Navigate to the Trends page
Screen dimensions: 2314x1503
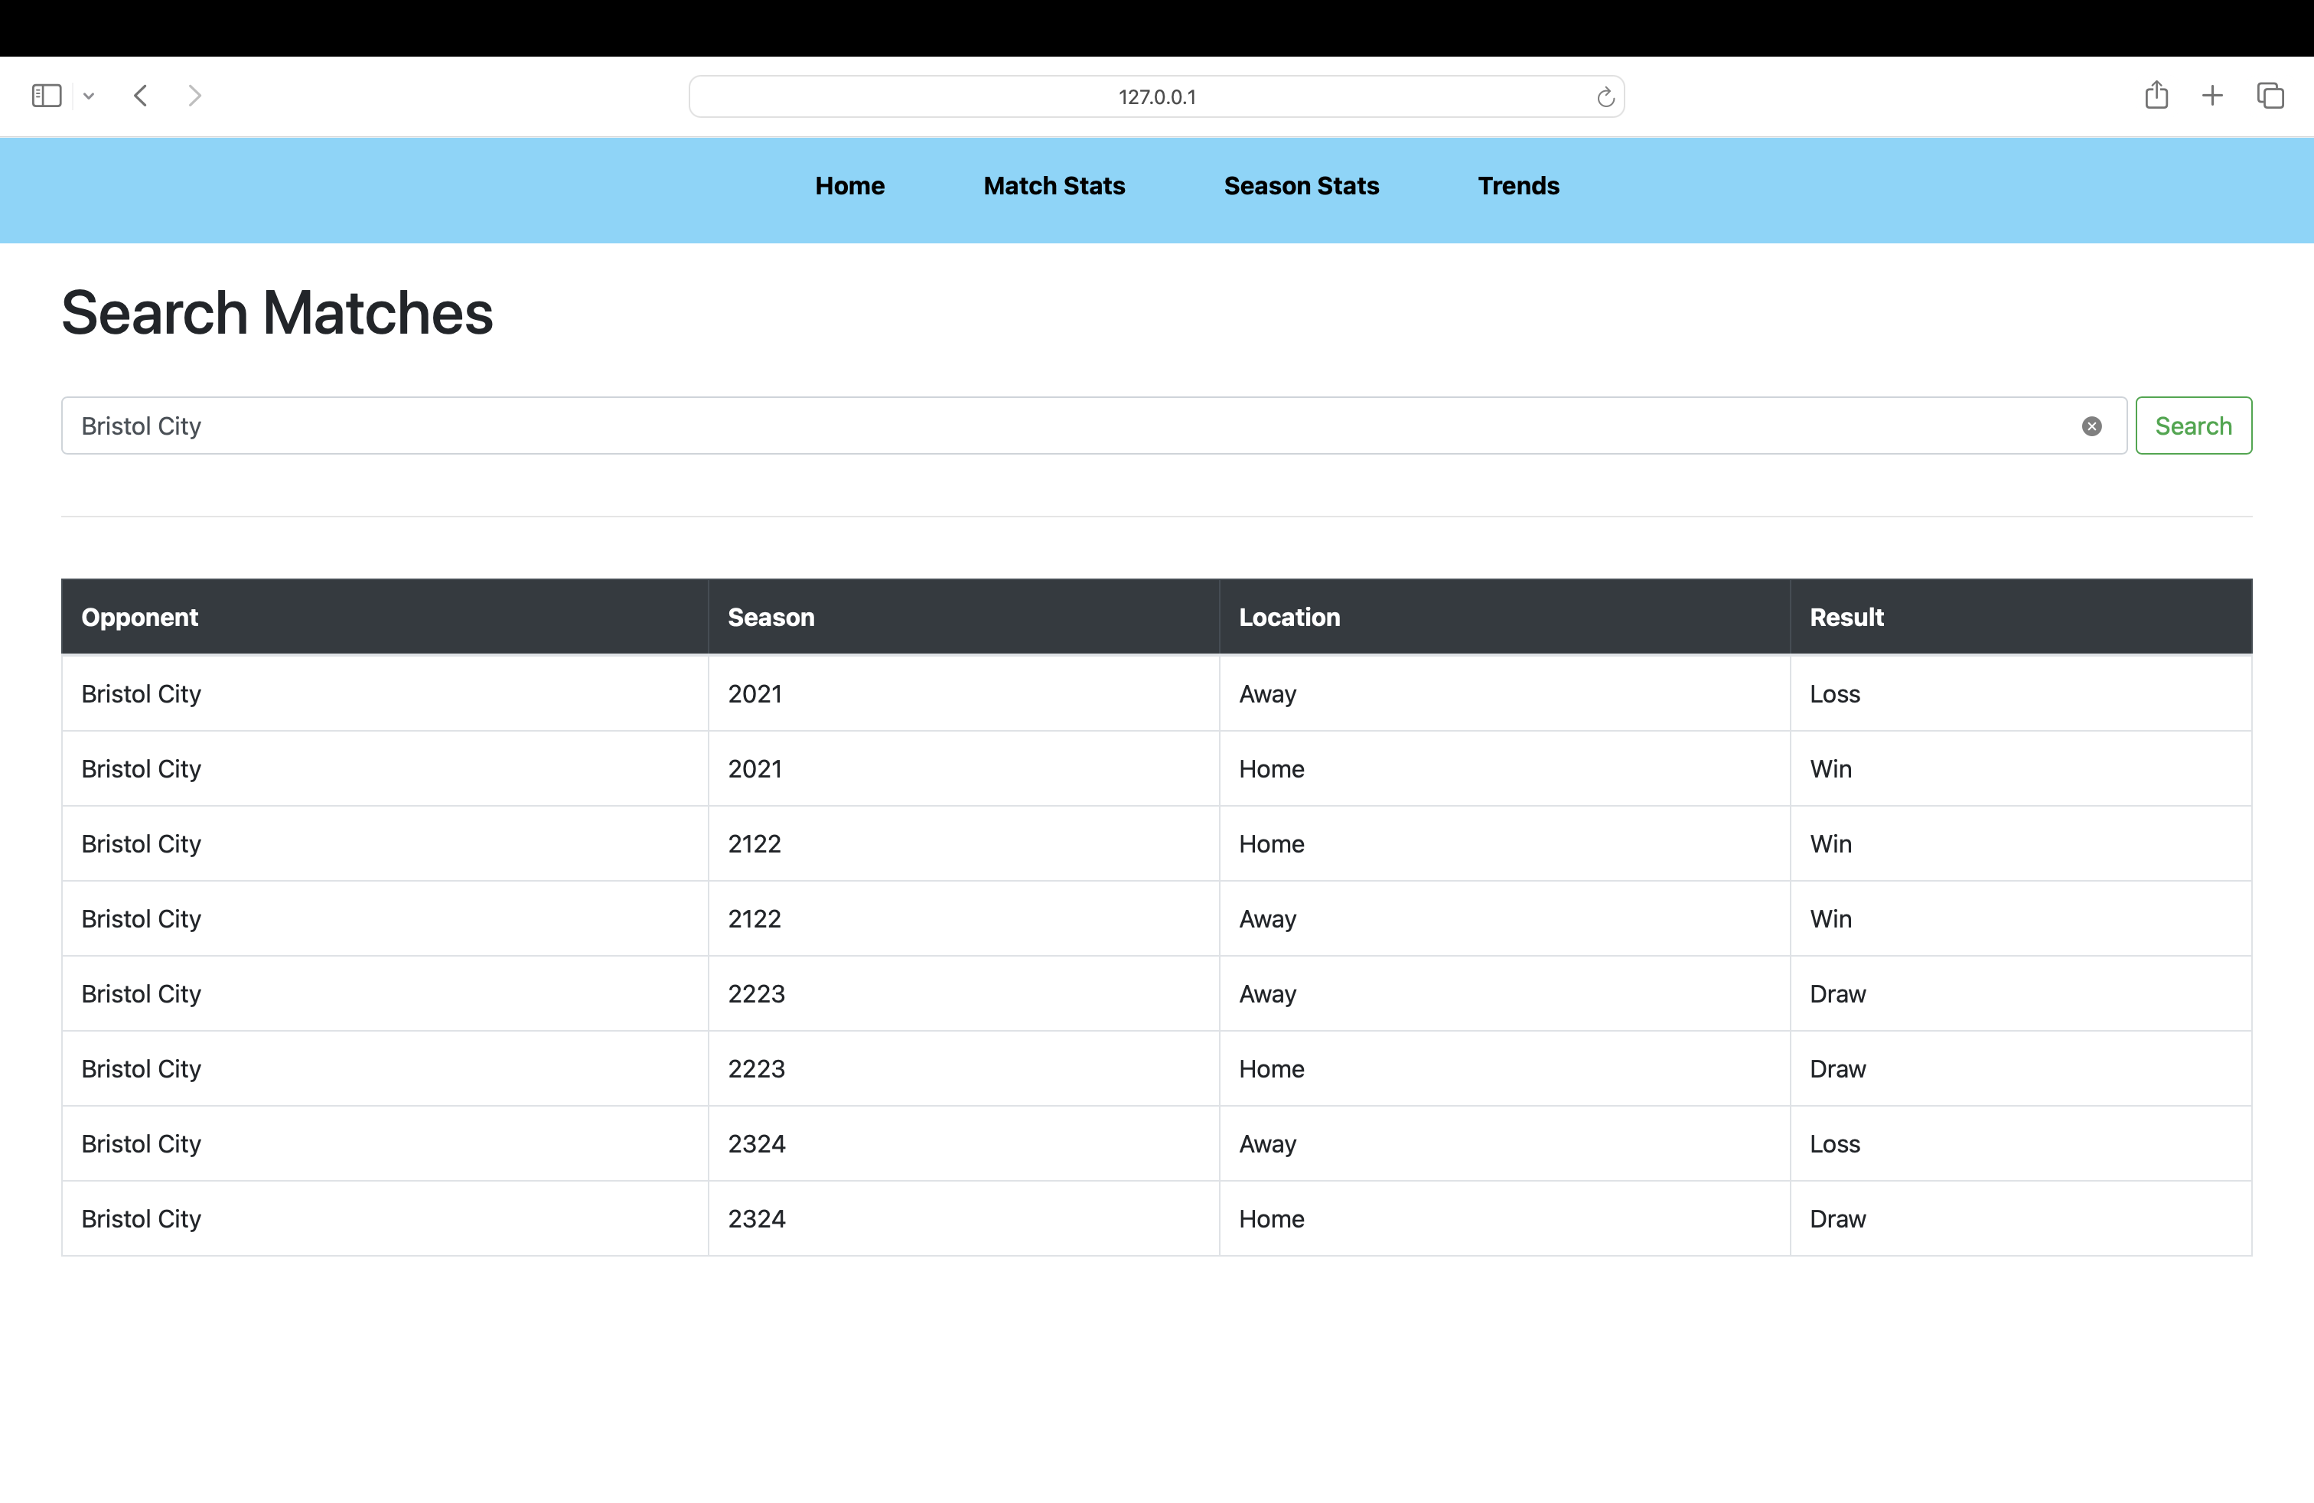1517,186
